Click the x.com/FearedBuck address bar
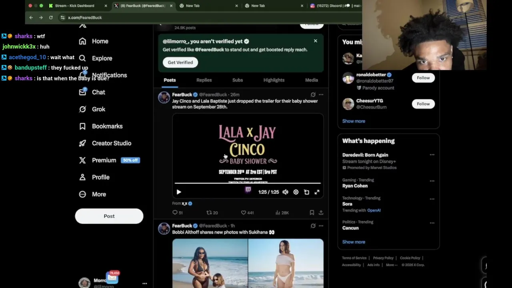 click(x=85, y=18)
